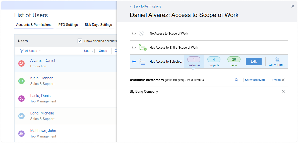The image size is (298, 143).
Task: Select Has Access to Entire Scope radio
Action: coord(134,47)
